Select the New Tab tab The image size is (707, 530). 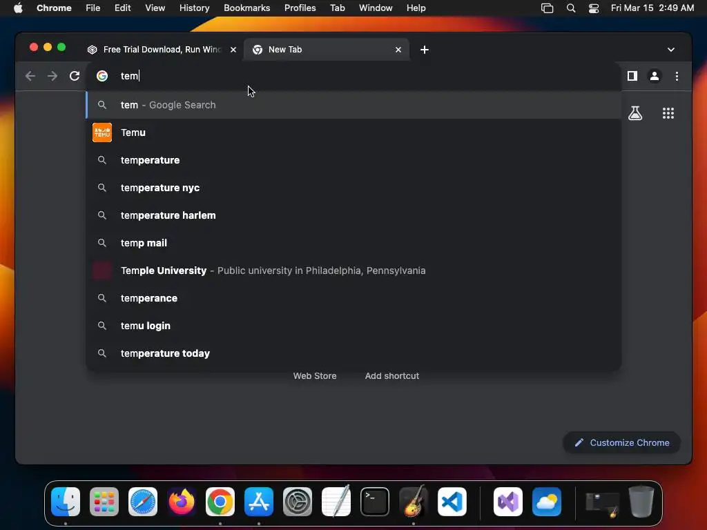tap(326, 50)
